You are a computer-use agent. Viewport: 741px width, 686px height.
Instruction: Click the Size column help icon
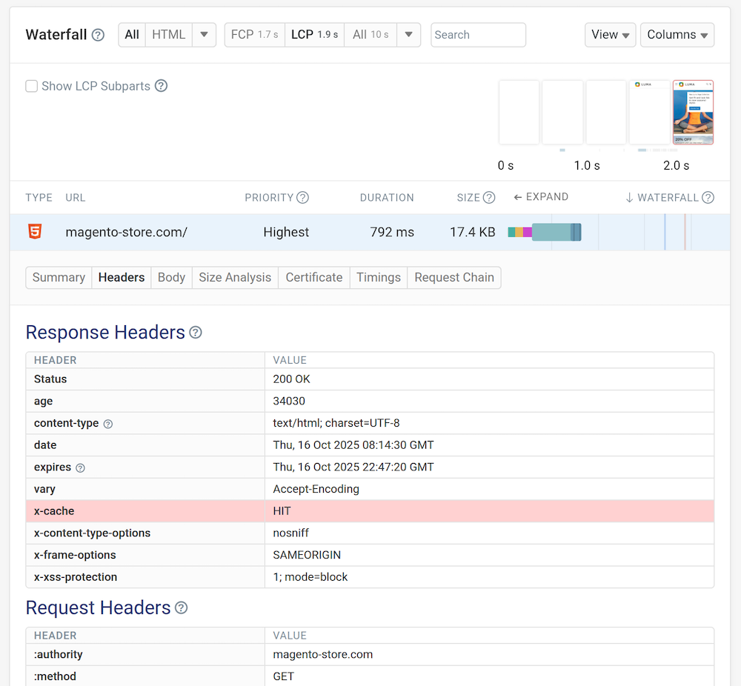click(489, 198)
